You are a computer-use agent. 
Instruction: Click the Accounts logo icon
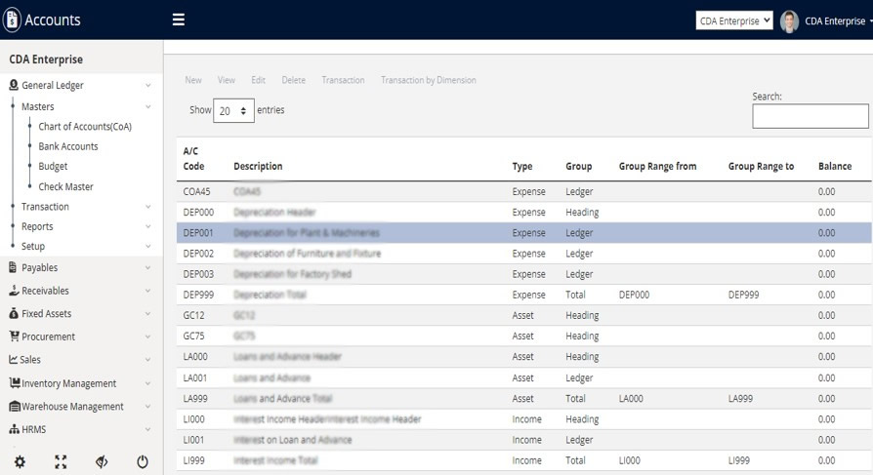pyautogui.click(x=12, y=20)
